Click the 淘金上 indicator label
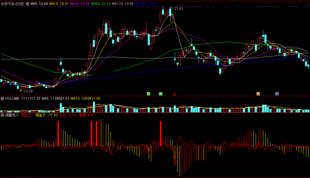 27,115
